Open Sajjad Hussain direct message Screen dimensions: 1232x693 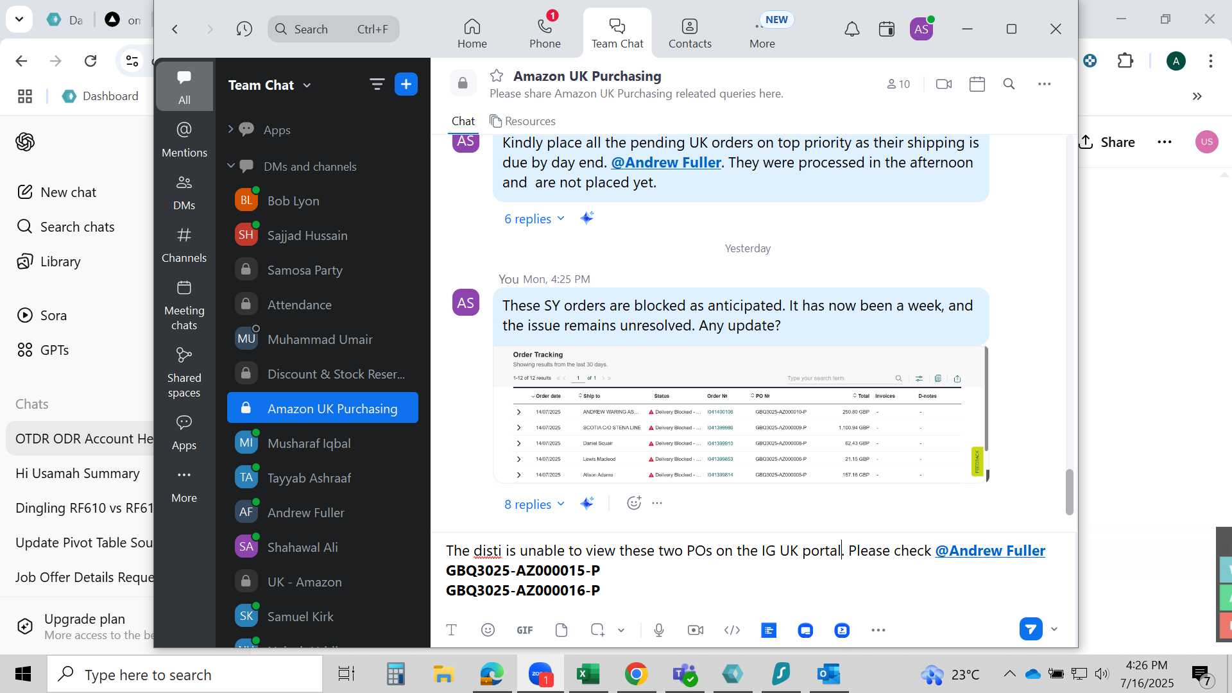click(x=322, y=235)
